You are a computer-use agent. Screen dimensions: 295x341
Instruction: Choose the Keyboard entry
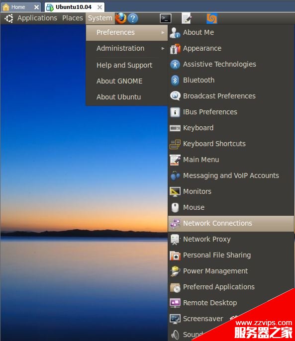click(231, 128)
